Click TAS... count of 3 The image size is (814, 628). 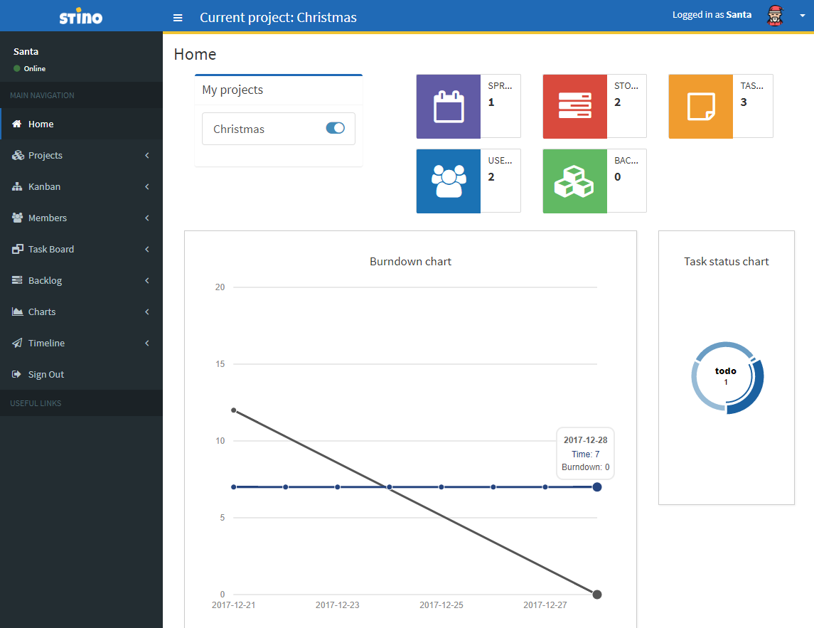744,102
